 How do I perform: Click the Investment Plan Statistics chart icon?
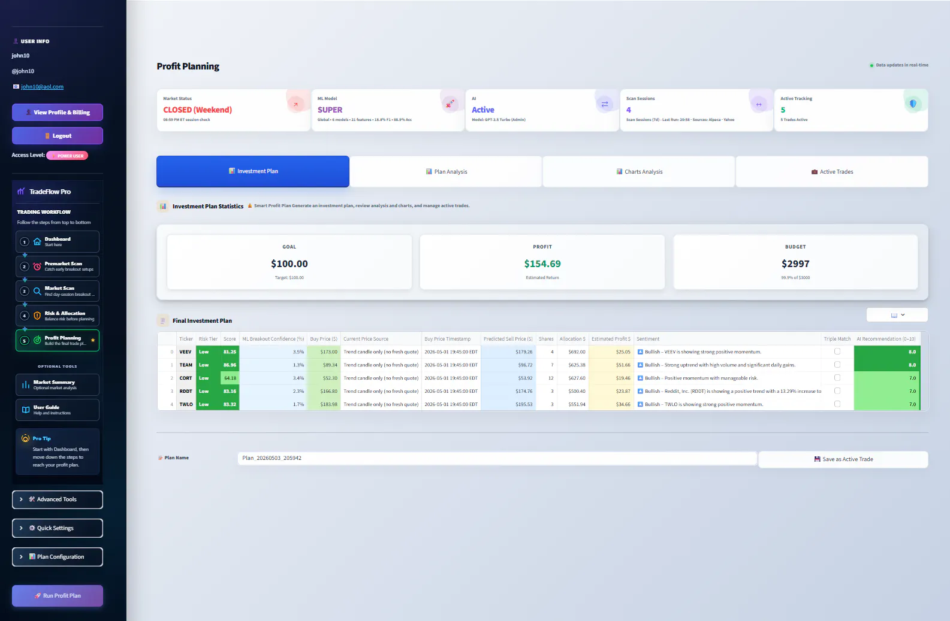pos(163,206)
